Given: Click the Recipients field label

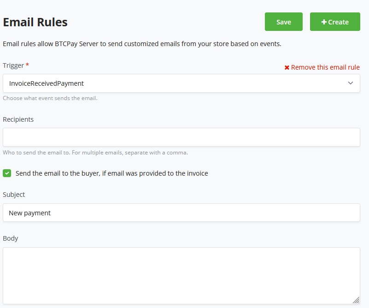Looking at the screenshot, I should (18, 119).
